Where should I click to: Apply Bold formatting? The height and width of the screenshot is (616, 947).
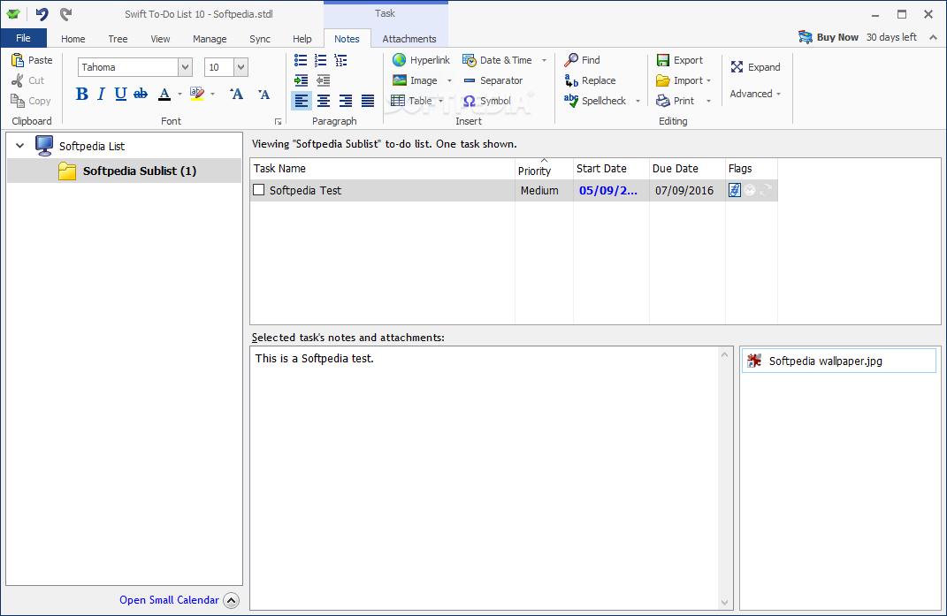click(x=82, y=94)
